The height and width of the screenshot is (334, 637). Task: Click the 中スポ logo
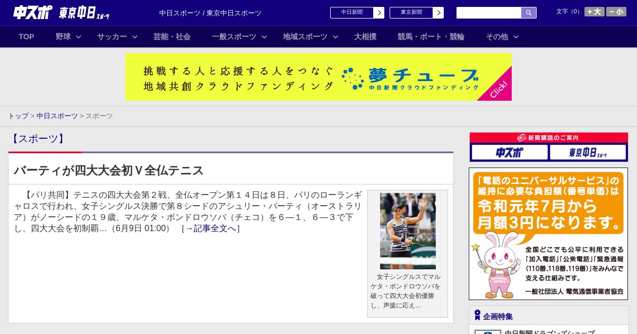[x=32, y=12]
